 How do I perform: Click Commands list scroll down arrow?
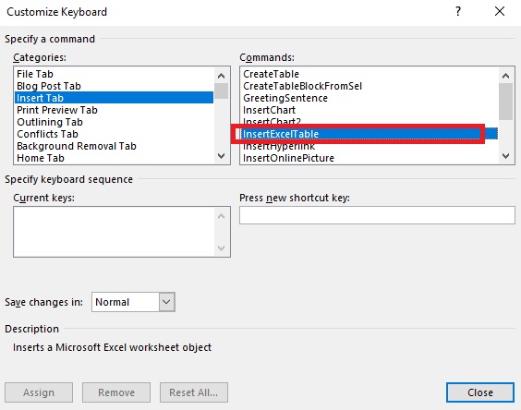pyautogui.click(x=505, y=155)
